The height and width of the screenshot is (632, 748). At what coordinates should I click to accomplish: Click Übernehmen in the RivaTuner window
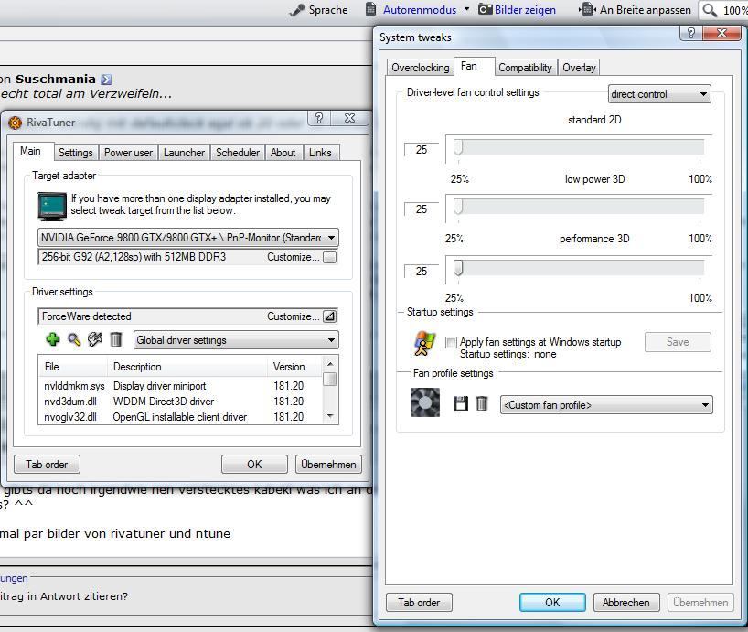pos(328,464)
